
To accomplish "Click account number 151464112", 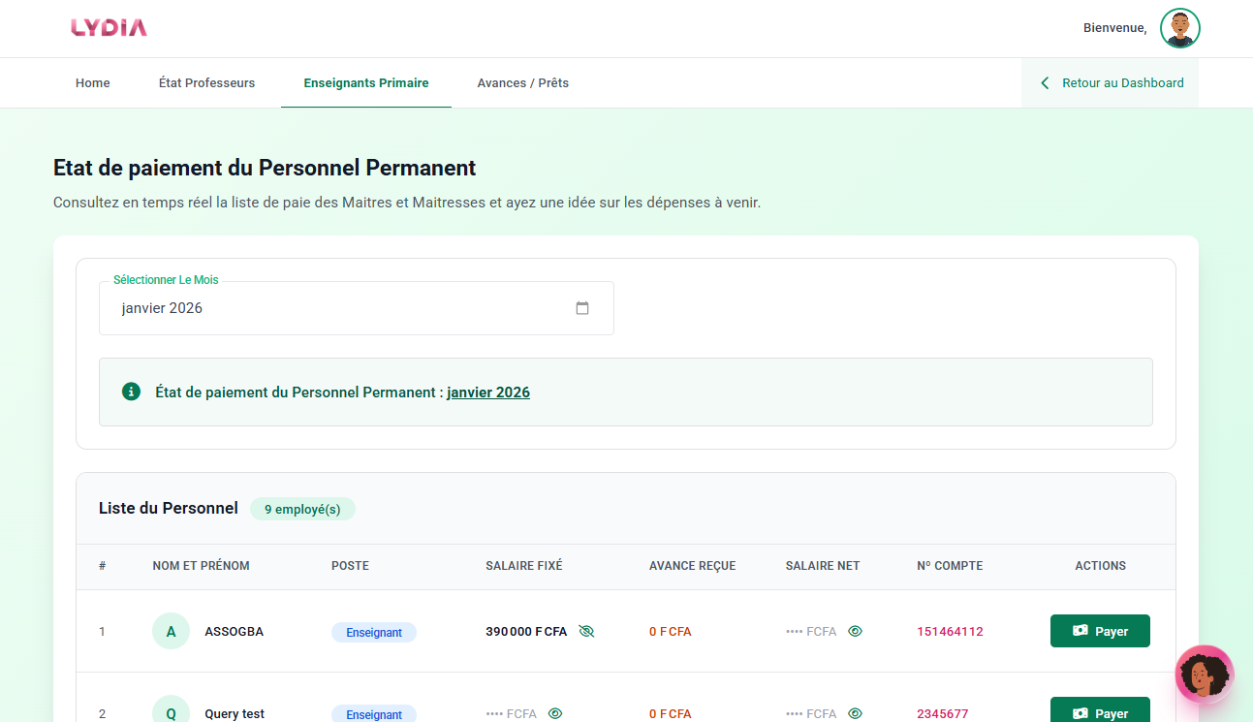I will [950, 632].
